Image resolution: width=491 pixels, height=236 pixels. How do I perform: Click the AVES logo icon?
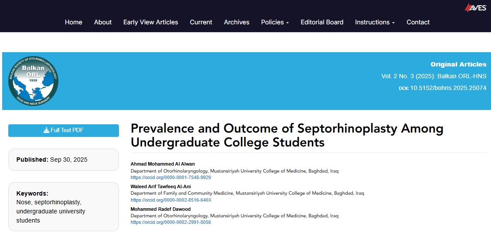tap(475, 7)
